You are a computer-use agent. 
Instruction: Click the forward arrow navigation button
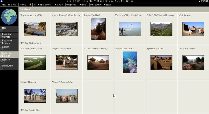[35, 5]
